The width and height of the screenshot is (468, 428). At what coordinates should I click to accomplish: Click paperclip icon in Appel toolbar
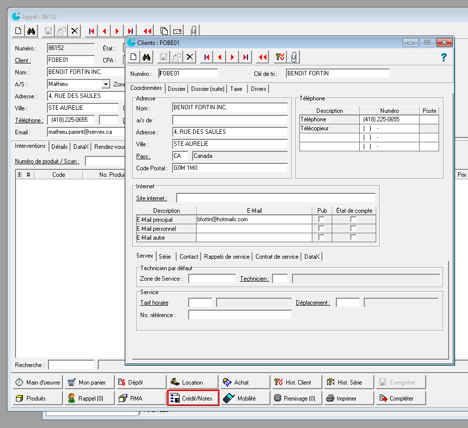pyautogui.click(x=194, y=31)
